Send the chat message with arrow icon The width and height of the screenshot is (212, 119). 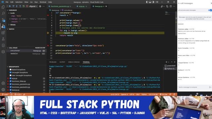[210, 87]
